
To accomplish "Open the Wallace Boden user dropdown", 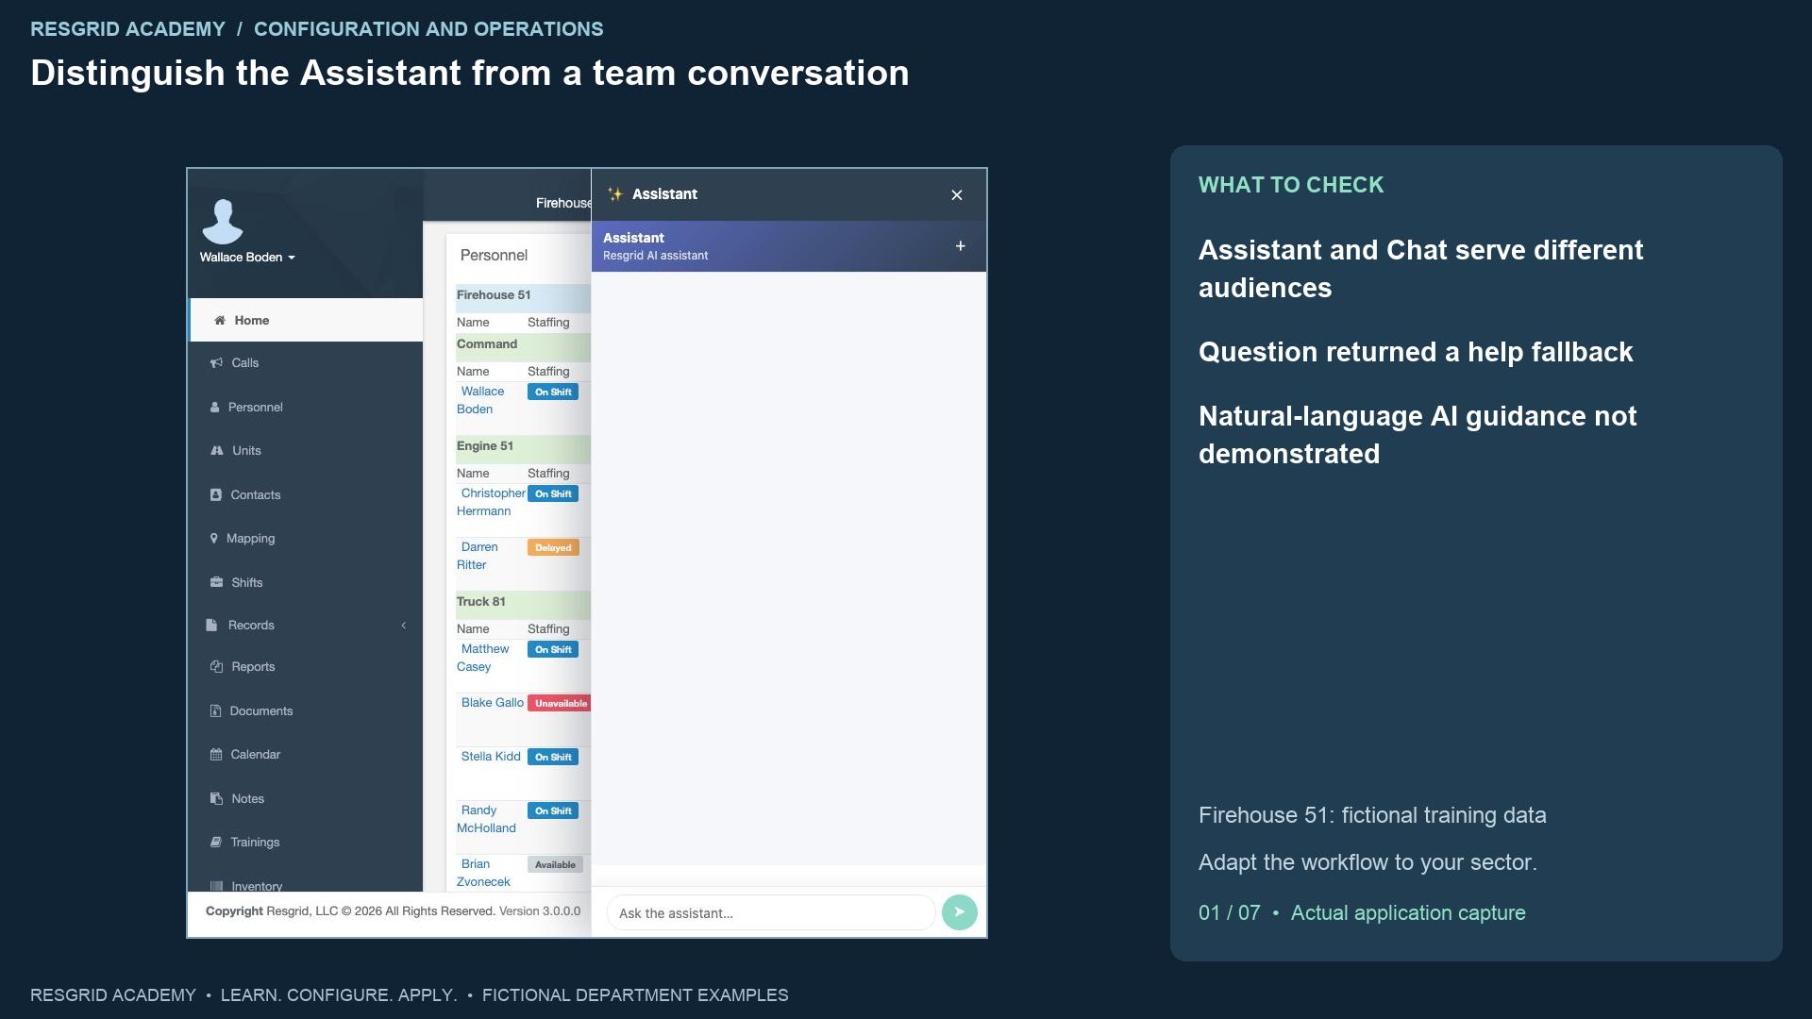I will point(247,258).
